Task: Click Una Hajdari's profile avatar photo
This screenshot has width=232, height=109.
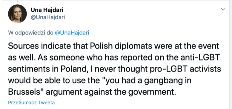Action: tap(17, 14)
